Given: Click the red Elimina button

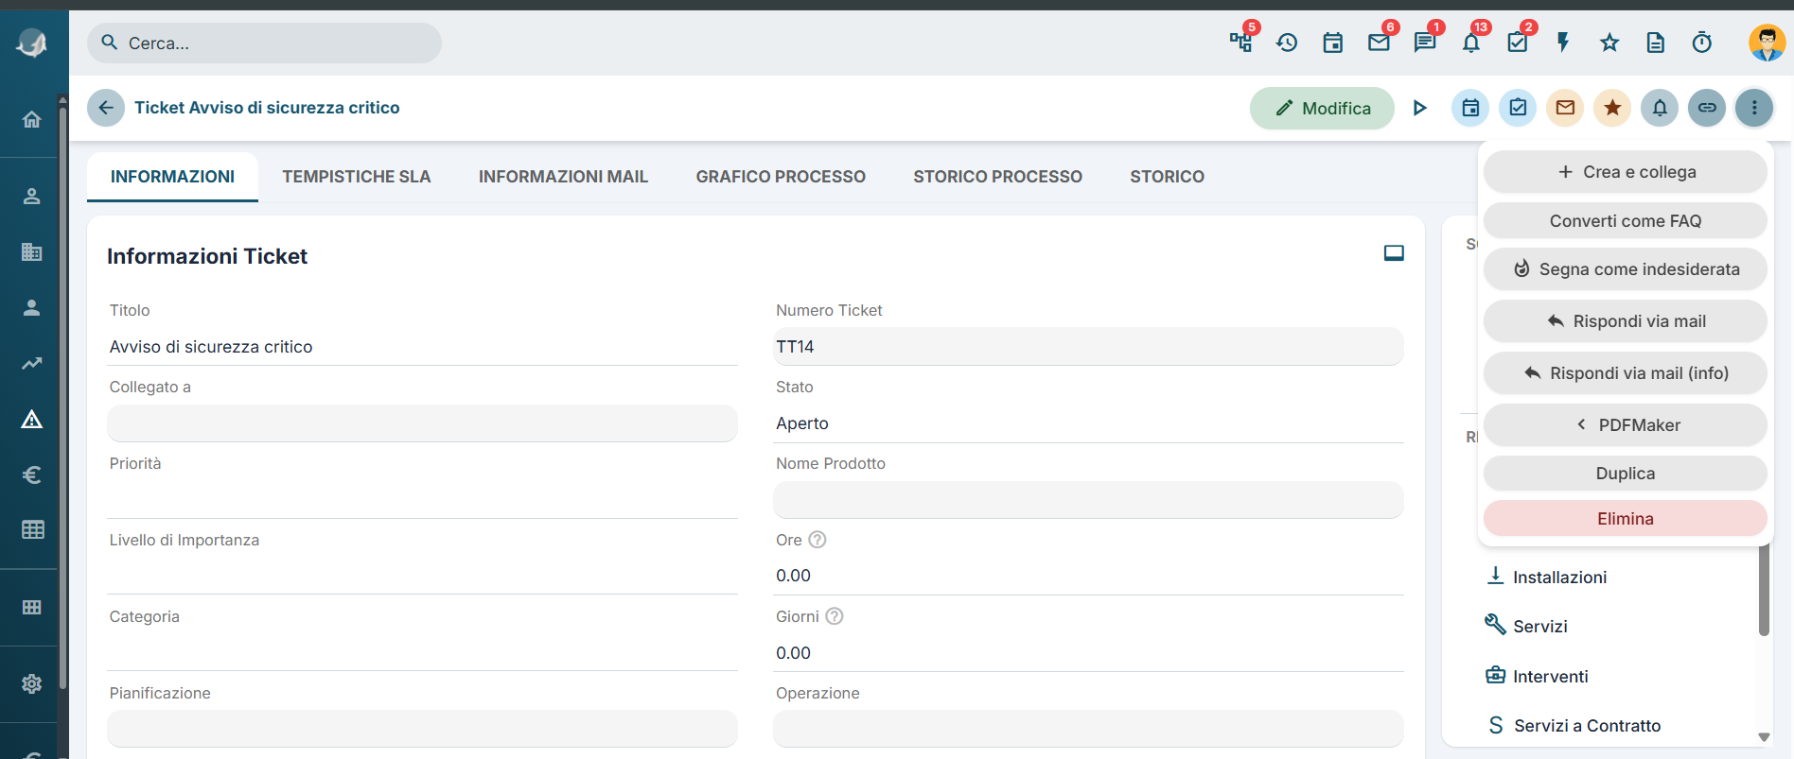Looking at the screenshot, I should [x=1626, y=519].
